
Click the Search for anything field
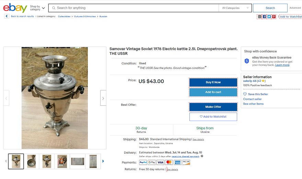click(133, 8)
